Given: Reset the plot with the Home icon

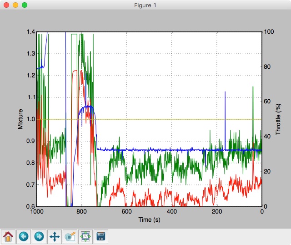Looking at the screenshot, I should click(8, 237).
